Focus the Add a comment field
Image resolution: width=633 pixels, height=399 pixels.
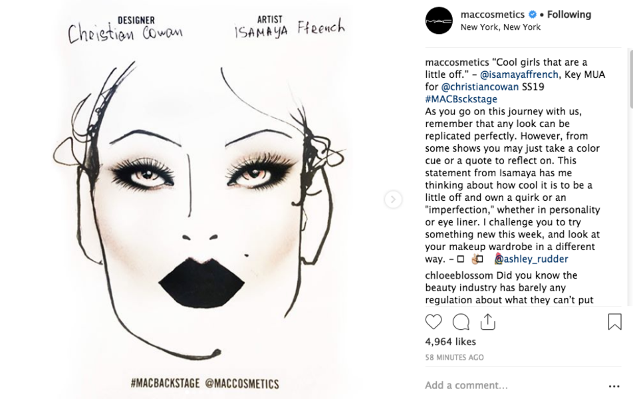pyautogui.click(x=505, y=385)
